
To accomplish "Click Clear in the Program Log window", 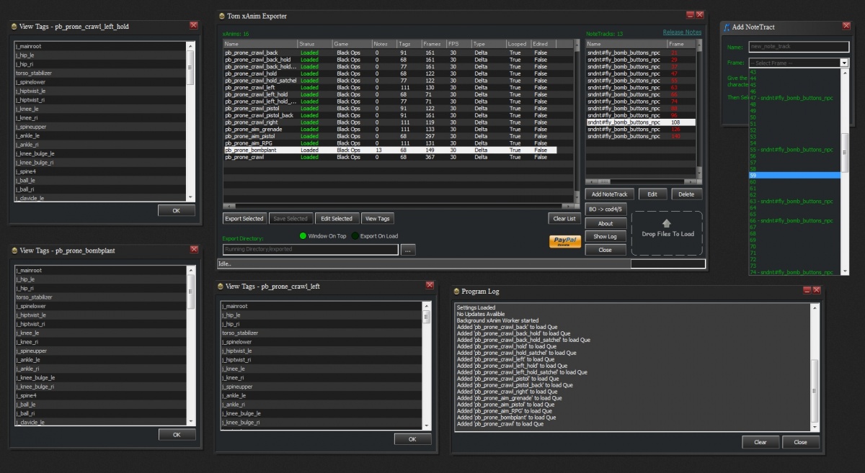I will (760, 442).
